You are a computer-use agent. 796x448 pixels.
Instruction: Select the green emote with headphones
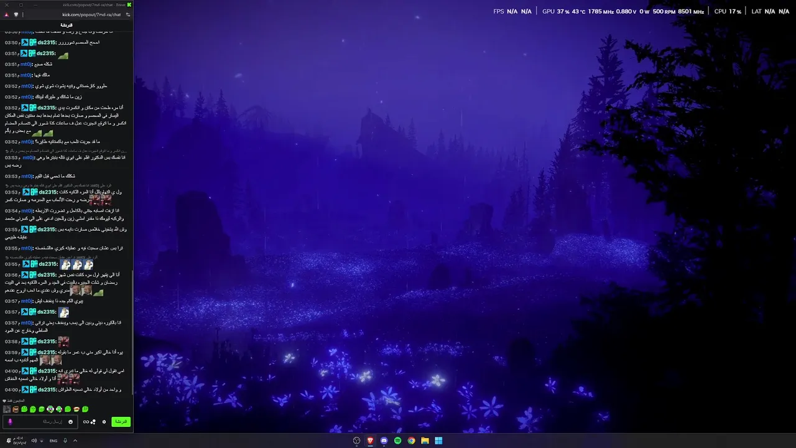point(59,409)
